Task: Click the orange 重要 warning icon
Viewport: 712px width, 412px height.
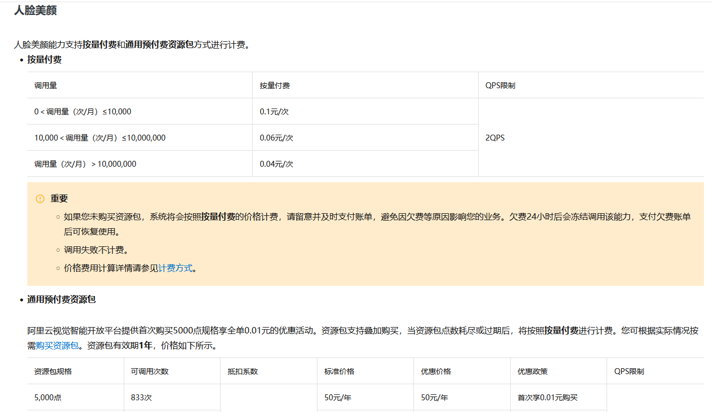Action: pyautogui.click(x=40, y=199)
